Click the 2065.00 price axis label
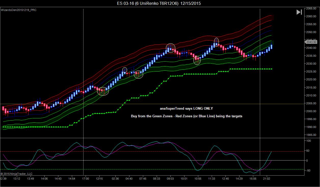 (x=311, y=8)
